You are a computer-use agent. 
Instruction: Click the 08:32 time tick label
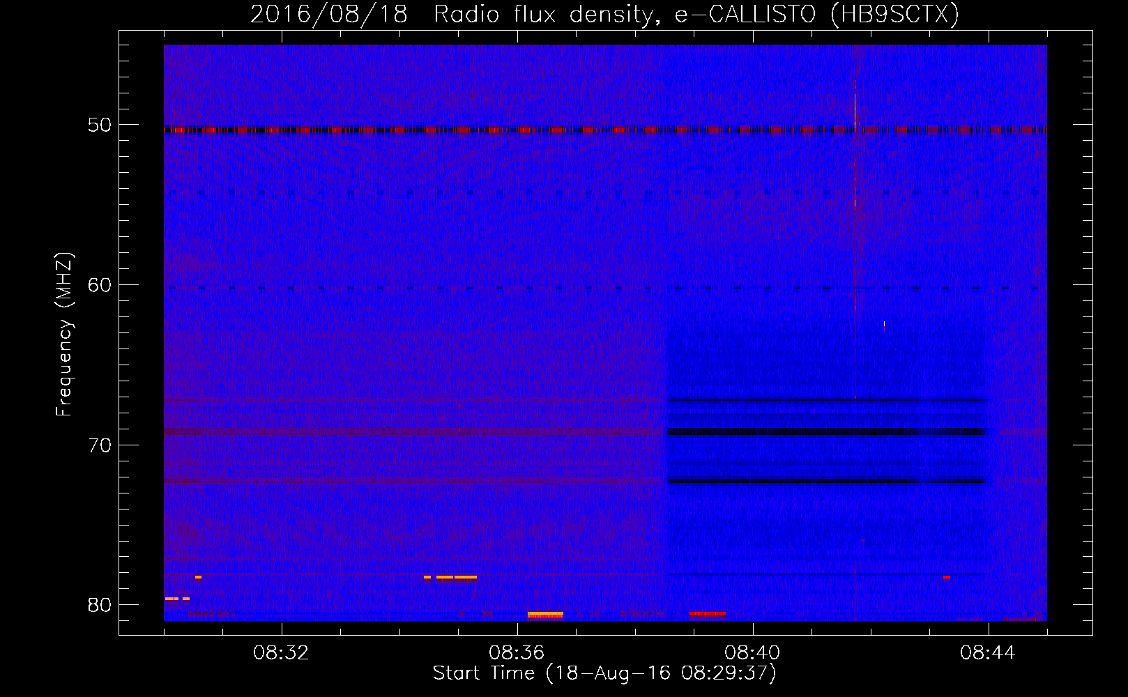click(x=281, y=653)
